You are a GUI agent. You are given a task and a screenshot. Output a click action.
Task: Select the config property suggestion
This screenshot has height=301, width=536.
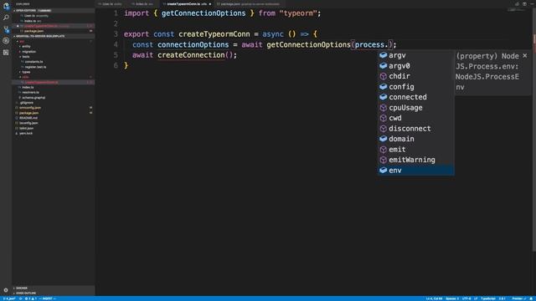(416, 87)
